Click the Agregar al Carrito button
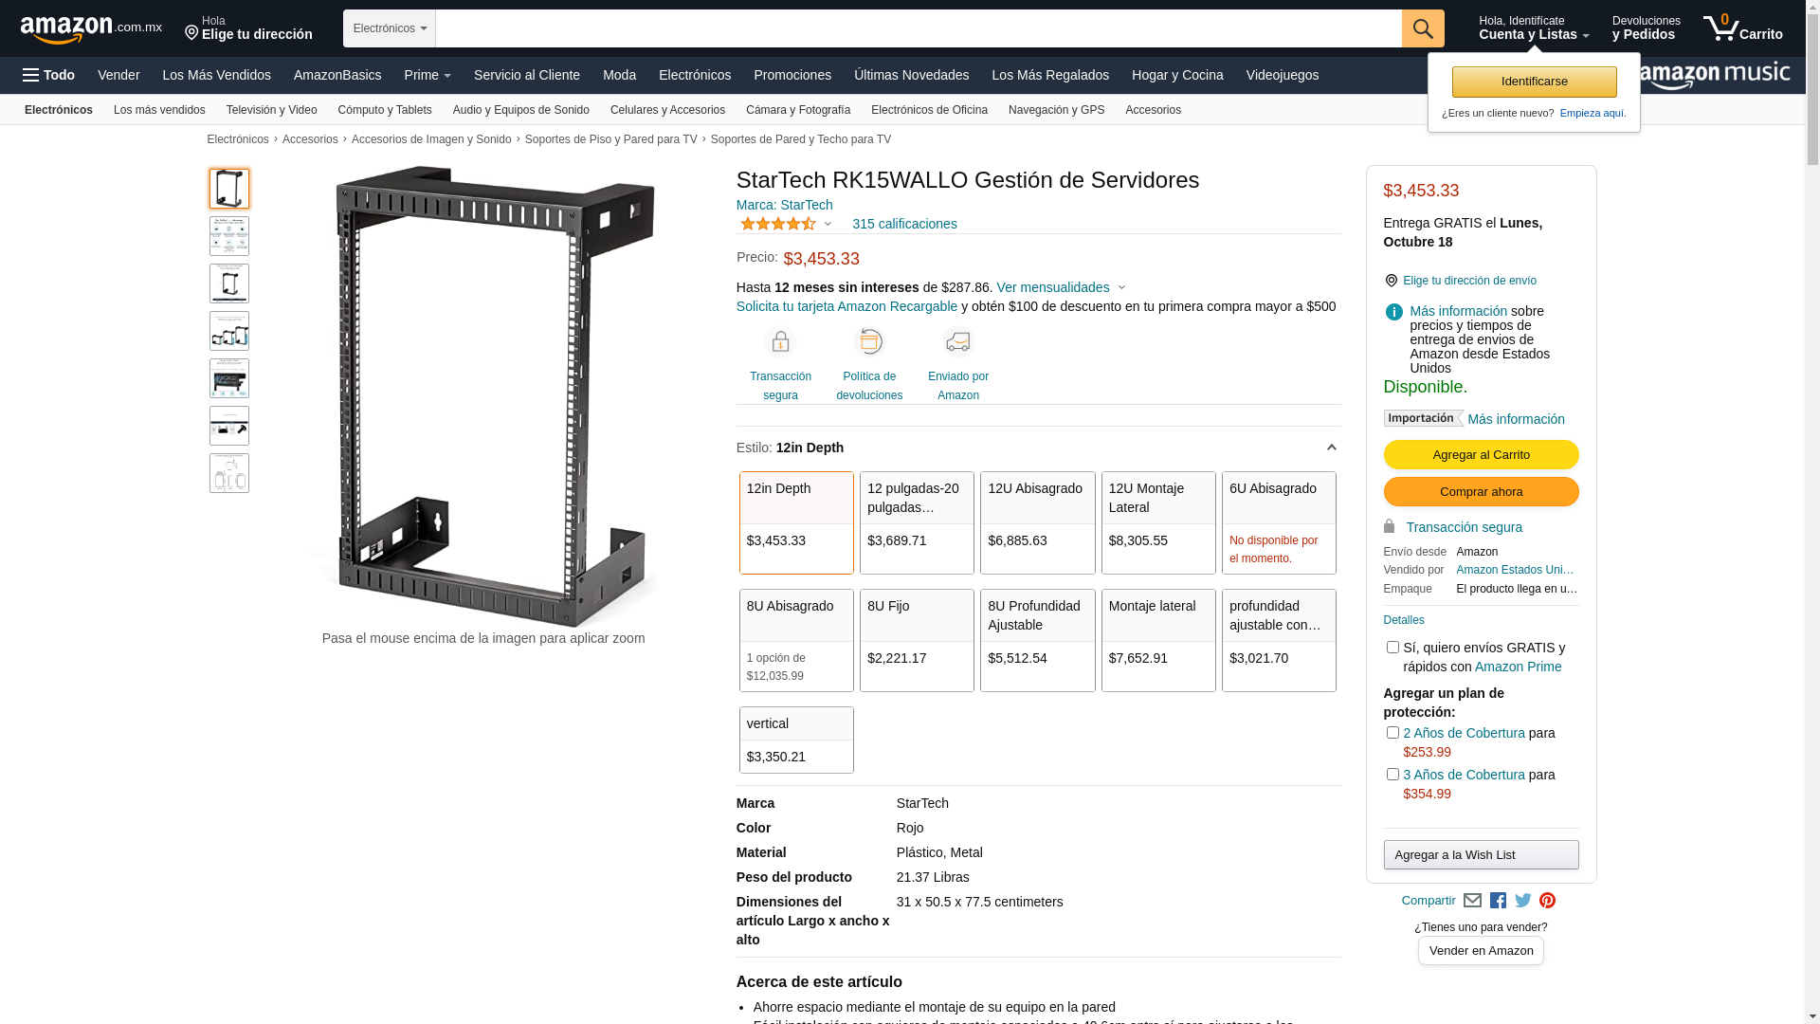 pyautogui.click(x=1481, y=455)
